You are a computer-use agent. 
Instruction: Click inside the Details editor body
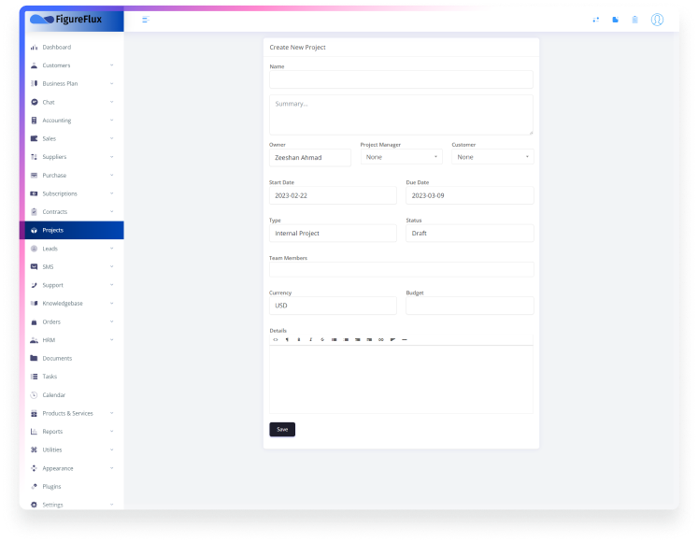pos(401,379)
